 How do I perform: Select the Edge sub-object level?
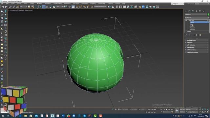[192, 24]
